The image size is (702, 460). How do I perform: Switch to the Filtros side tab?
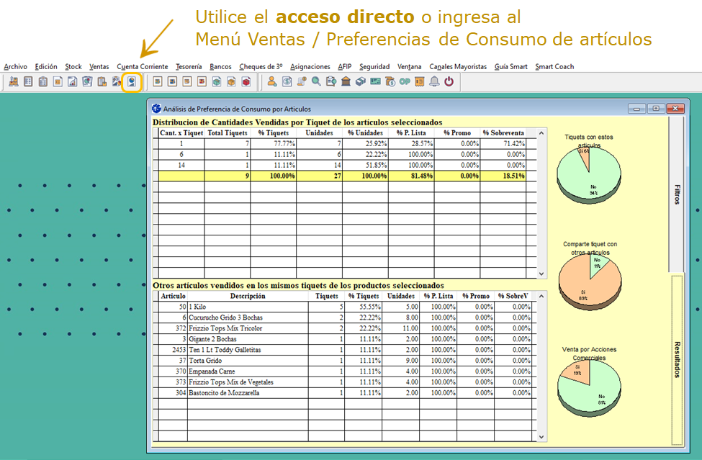(677, 194)
